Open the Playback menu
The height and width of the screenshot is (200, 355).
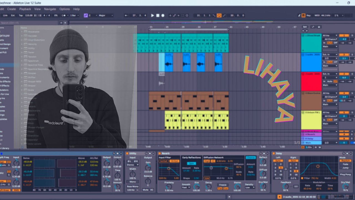[x=25, y=9]
